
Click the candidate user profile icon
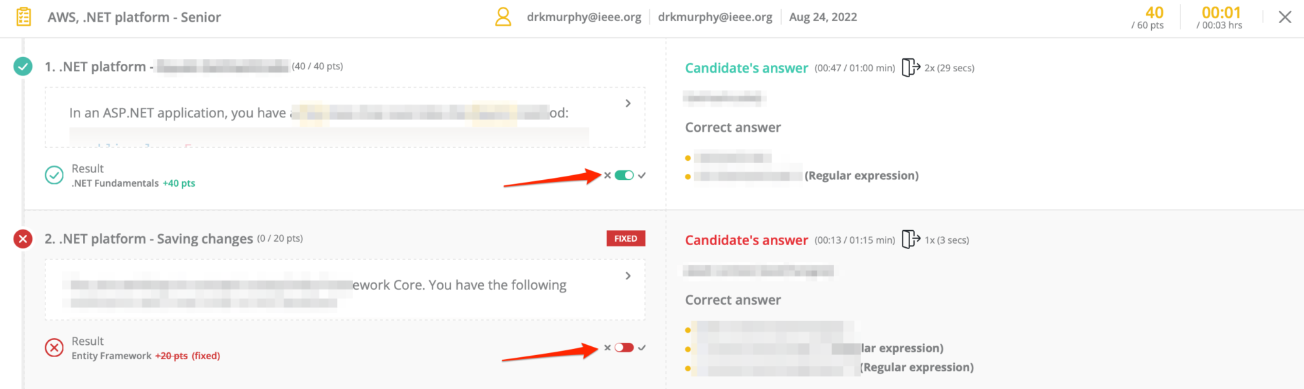tap(503, 17)
